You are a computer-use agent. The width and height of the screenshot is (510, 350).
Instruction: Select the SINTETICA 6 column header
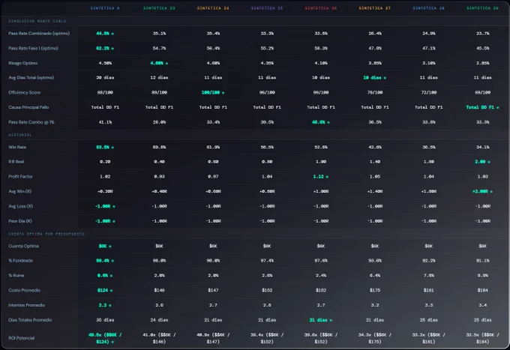pyautogui.click(x=105, y=8)
